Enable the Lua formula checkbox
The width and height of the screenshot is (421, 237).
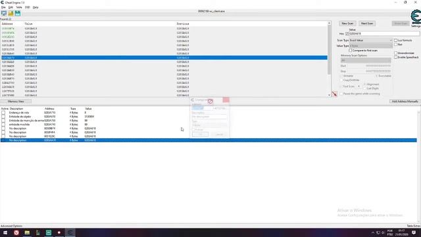point(396,40)
